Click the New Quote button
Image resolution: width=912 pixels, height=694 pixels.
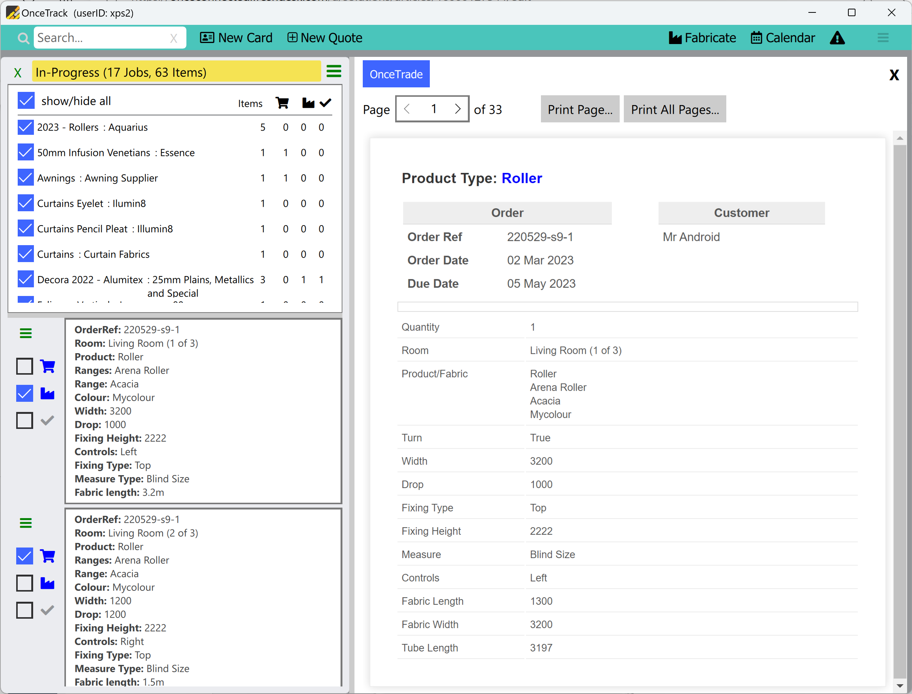pyautogui.click(x=325, y=38)
